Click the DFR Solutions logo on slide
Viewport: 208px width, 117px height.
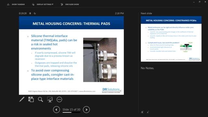(111, 90)
